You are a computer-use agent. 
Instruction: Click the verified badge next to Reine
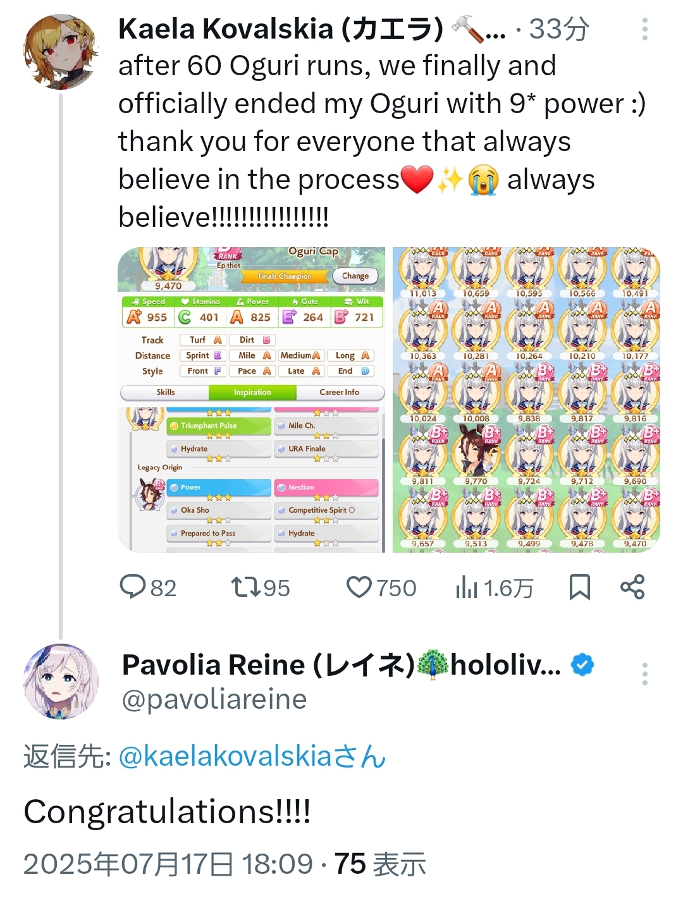pyautogui.click(x=582, y=665)
